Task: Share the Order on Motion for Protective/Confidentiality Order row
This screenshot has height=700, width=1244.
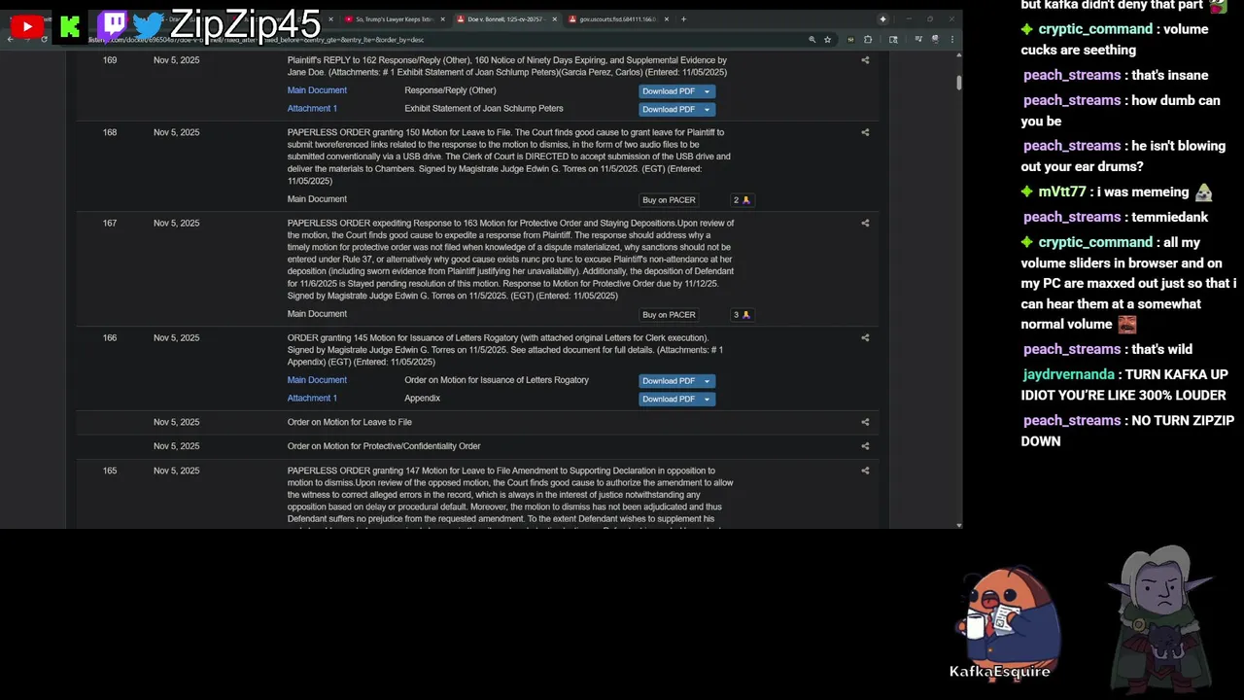Action: (x=865, y=446)
